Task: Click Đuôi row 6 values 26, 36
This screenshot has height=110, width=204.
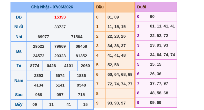Action: 156,74
